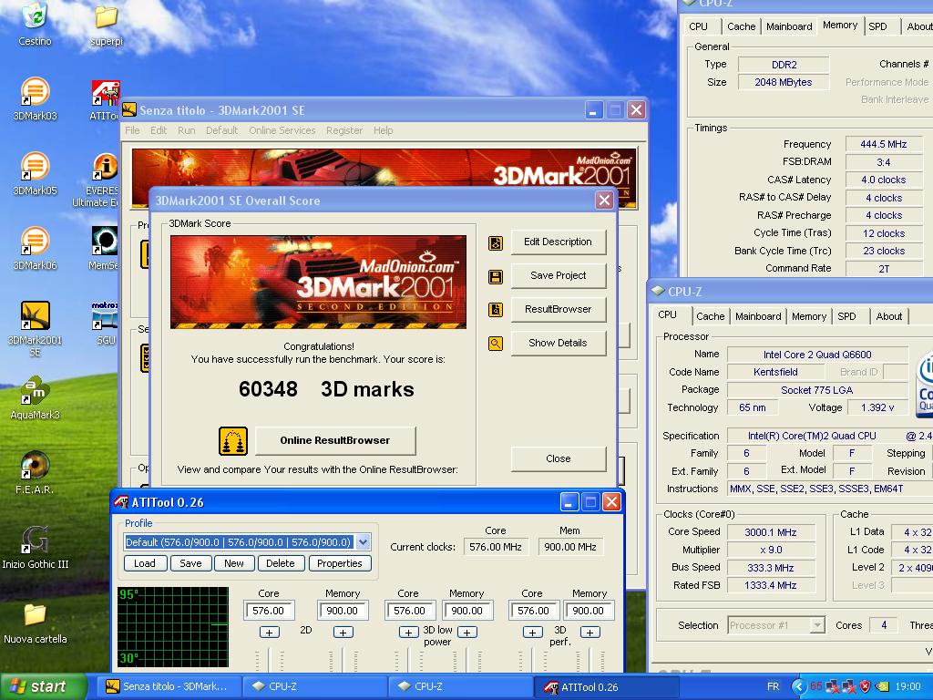Open the CPU-Z processor Selection dropdown

click(x=817, y=625)
